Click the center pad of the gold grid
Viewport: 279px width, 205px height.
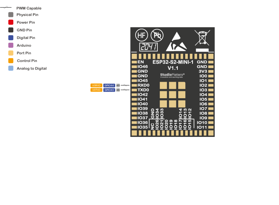pyautogui.click(x=172, y=95)
